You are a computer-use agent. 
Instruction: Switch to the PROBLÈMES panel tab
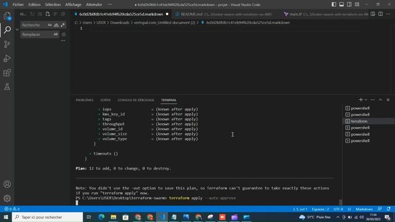click(x=85, y=100)
